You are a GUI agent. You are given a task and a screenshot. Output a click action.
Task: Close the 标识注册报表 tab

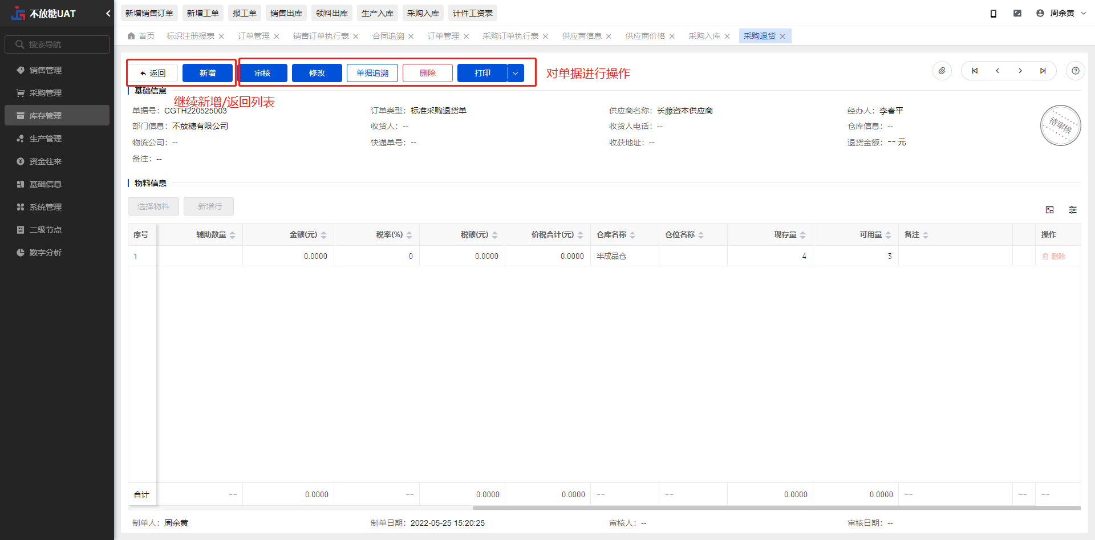click(221, 36)
